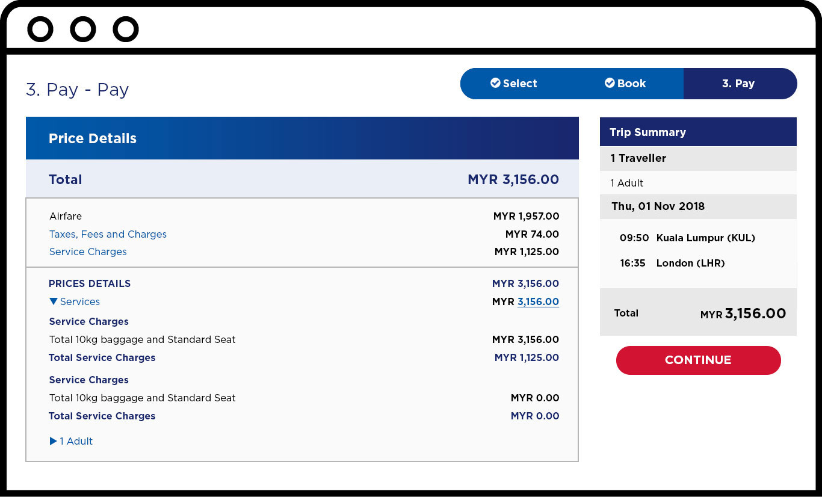Open Taxes, Fees and Charges link

(x=108, y=234)
